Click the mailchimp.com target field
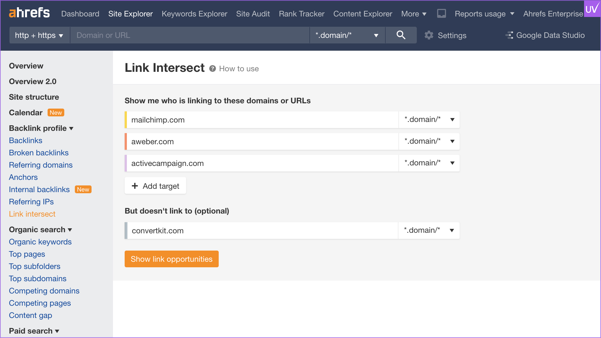 pyautogui.click(x=263, y=120)
